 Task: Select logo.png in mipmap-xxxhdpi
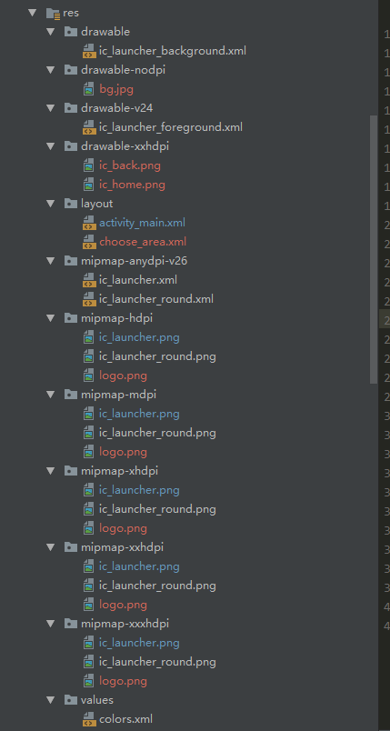point(123,681)
